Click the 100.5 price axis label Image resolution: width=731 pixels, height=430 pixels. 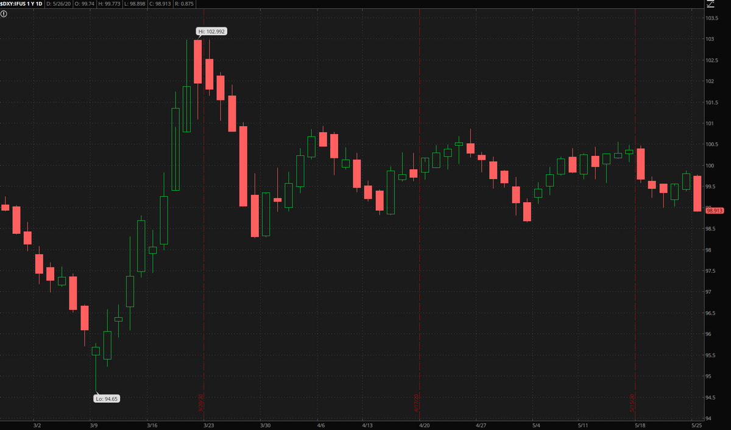click(712, 144)
